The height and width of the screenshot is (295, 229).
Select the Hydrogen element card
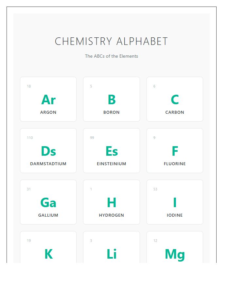coord(112,202)
